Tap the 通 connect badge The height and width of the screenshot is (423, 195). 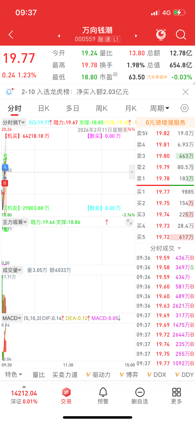(108, 39)
